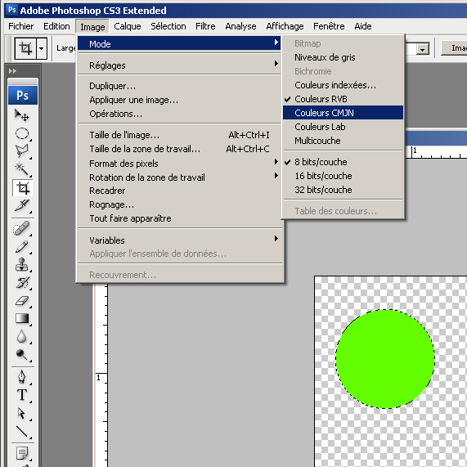Open the crop tool preset picker arrow
Viewport: 467px width, 467px height.
click(x=42, y=48)
